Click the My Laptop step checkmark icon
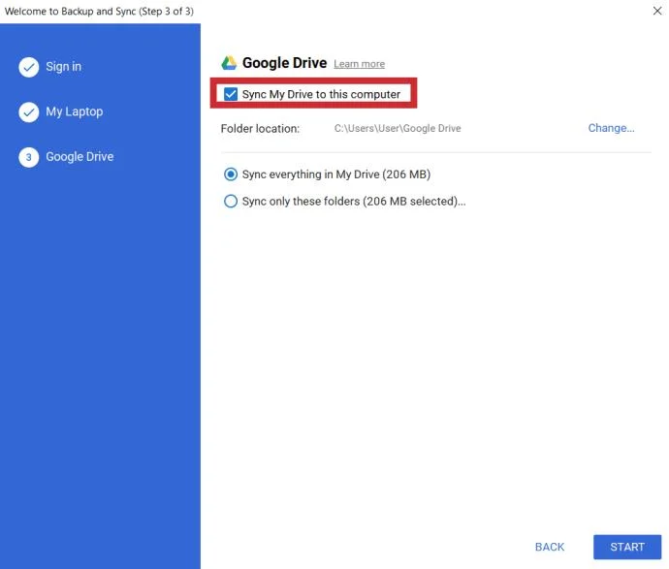This screenshot has width=669, height=569. tap(28, 112)
